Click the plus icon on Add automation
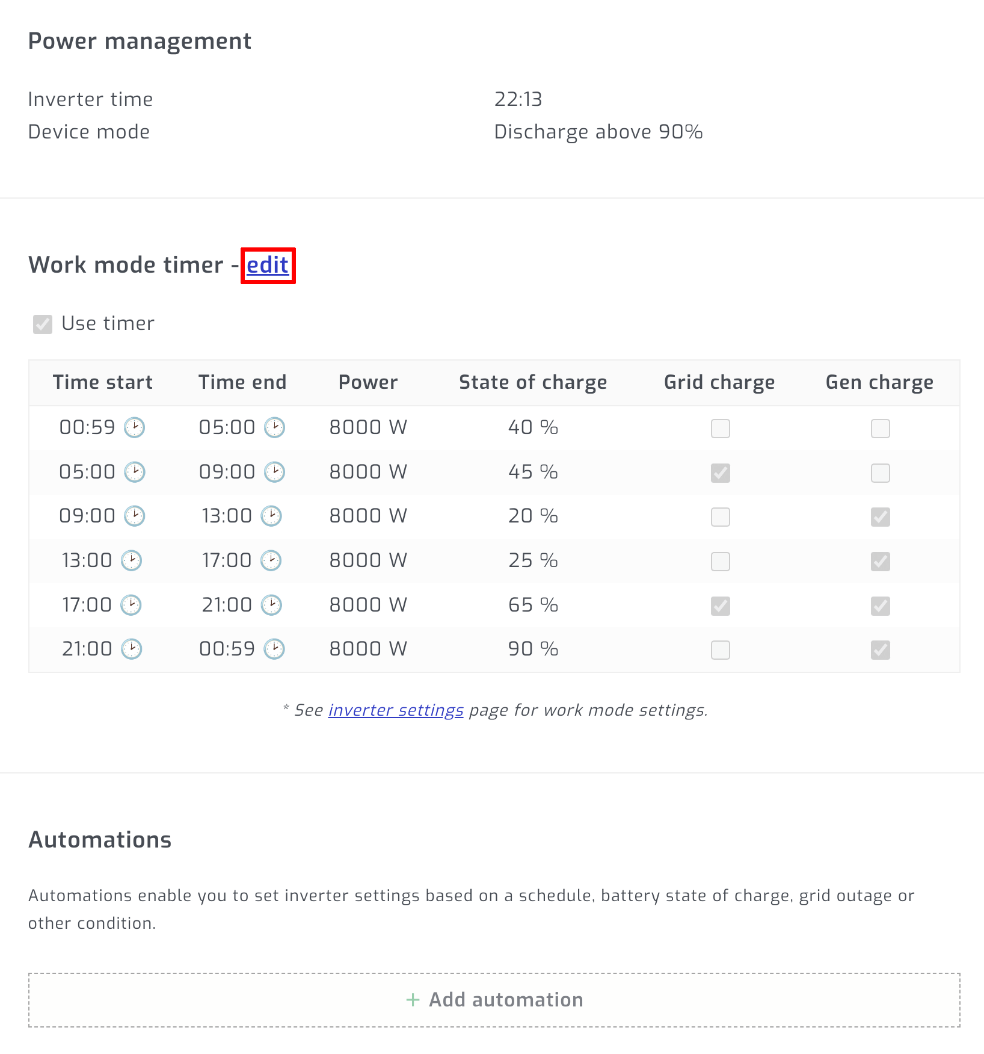This screenshot has width=984, height=1054. click(x=412, y=999)
